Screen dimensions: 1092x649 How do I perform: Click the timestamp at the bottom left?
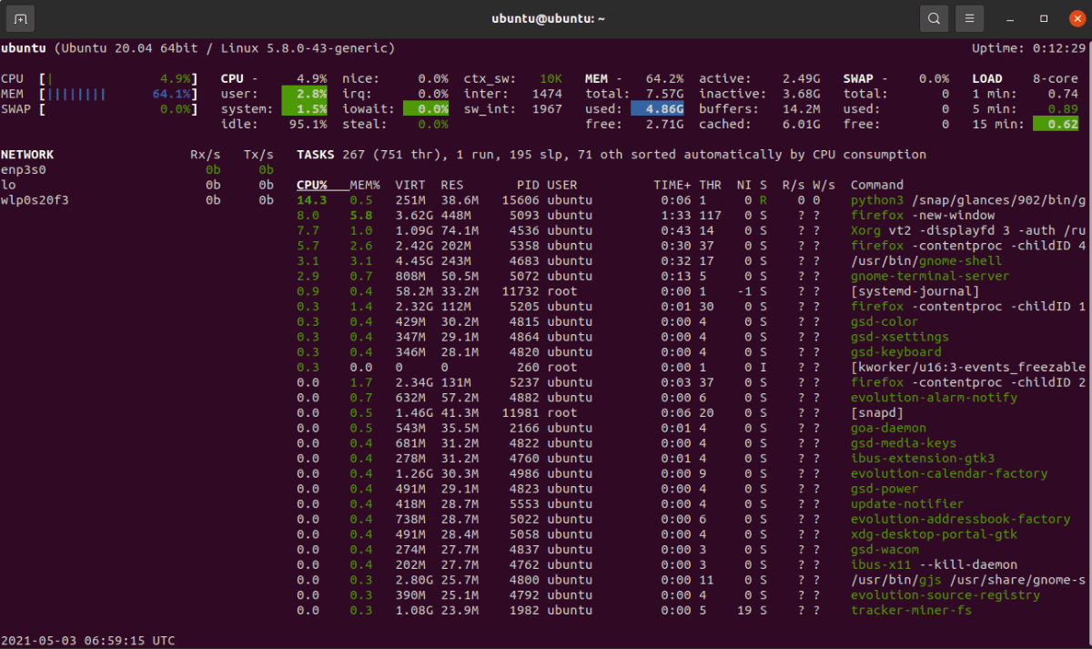tap(86, 639)
